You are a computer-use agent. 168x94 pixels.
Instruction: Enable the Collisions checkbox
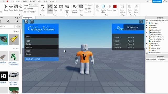[25, 8]
